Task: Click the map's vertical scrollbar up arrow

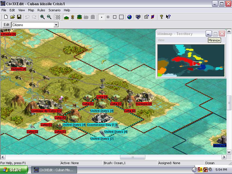Action: tap(229, 32)
